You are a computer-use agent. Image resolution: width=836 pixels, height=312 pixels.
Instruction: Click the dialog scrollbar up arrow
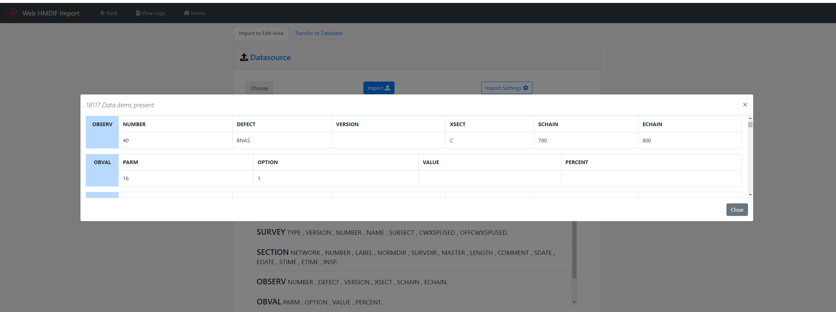[x=750, y=118]
